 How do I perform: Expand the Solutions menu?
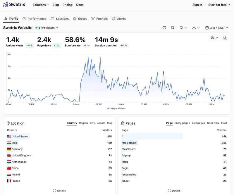(40, 5)
